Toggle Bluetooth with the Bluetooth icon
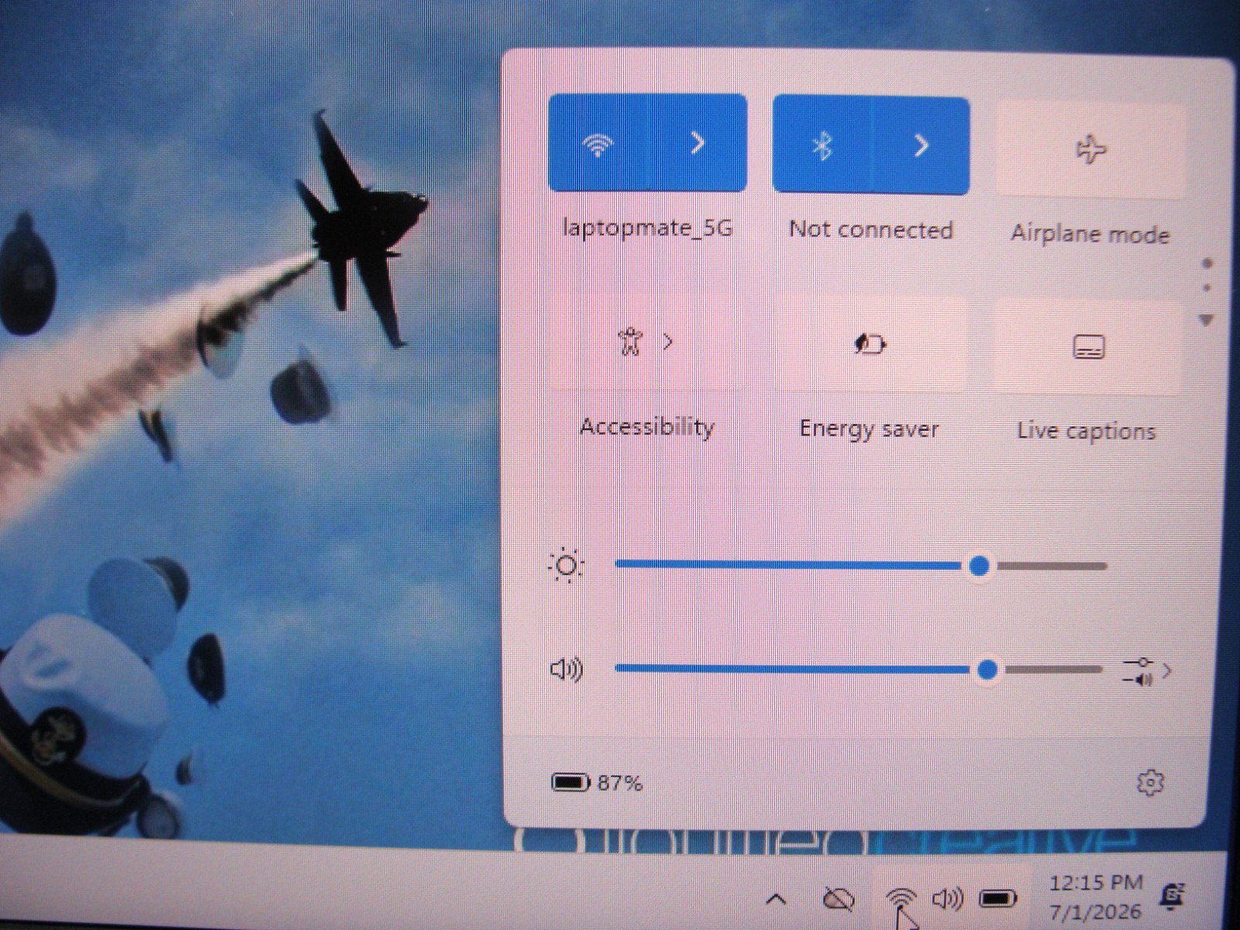 pos(821,146)
